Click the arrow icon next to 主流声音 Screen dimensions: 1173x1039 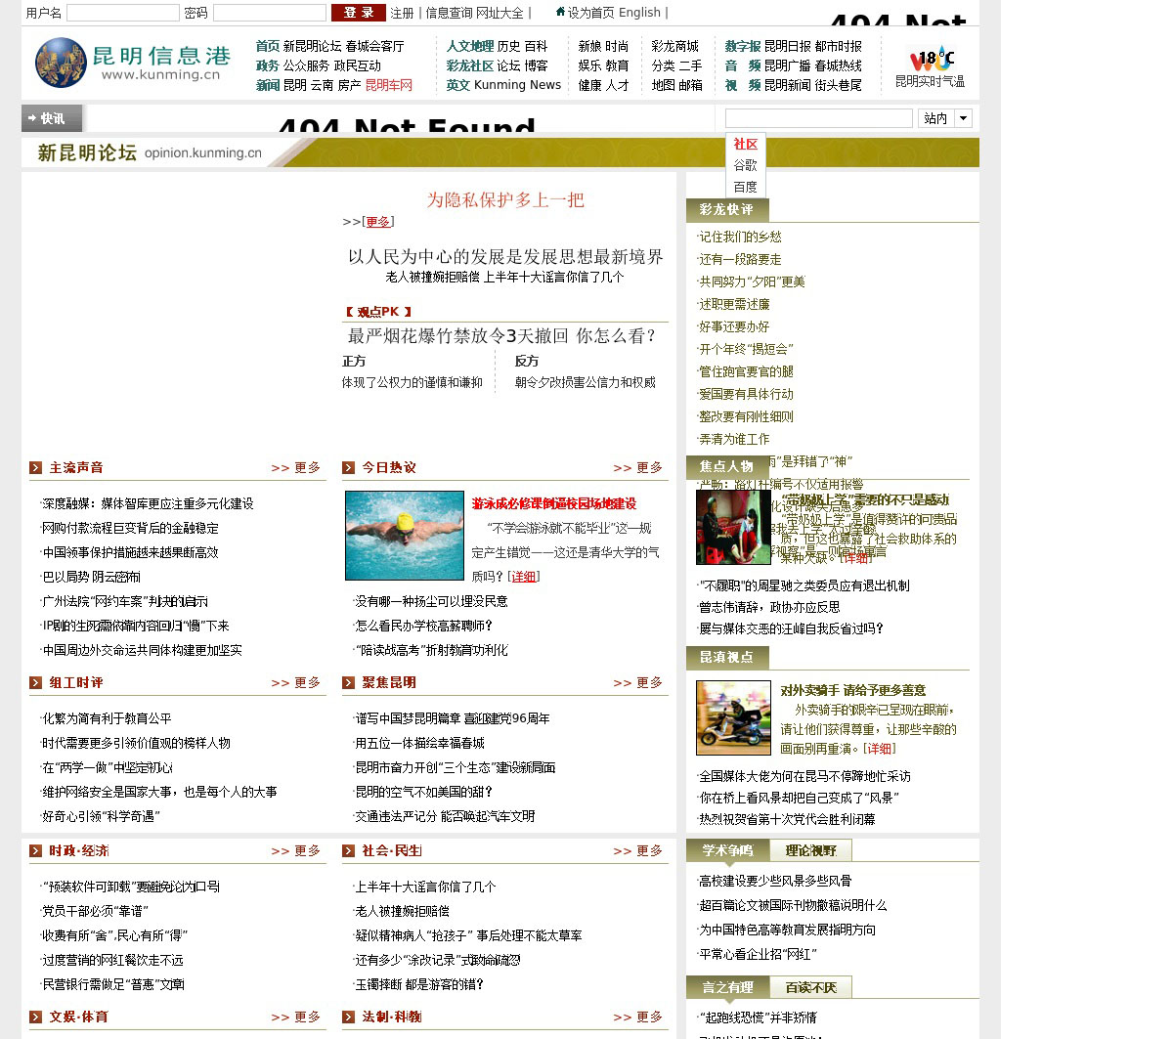tap(35, 468)
